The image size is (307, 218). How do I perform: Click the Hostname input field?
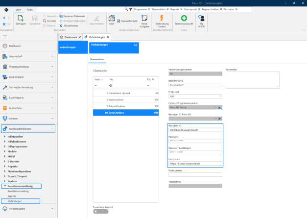[x=195, y=164]
